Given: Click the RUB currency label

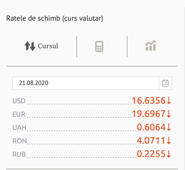Looking at the screenshot, I should click(19, 154).
